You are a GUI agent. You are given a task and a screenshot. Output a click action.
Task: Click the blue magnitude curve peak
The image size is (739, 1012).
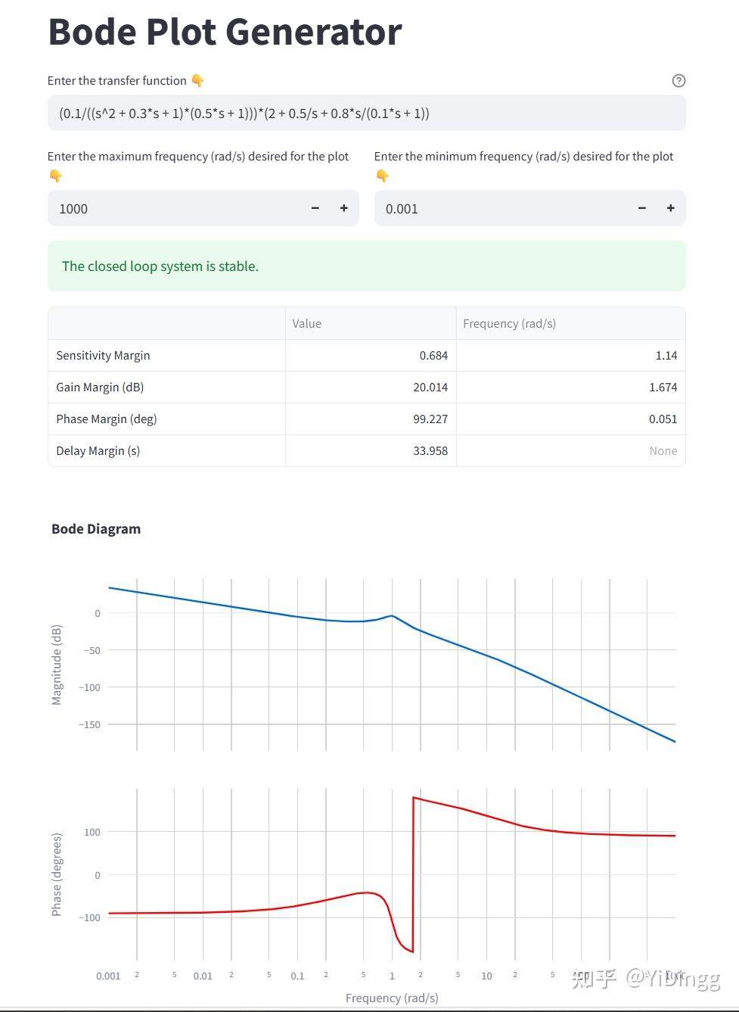[x=393, y=615]
